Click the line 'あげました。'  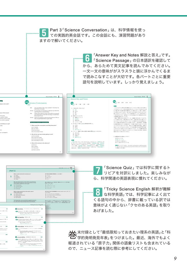pos(104,211)
